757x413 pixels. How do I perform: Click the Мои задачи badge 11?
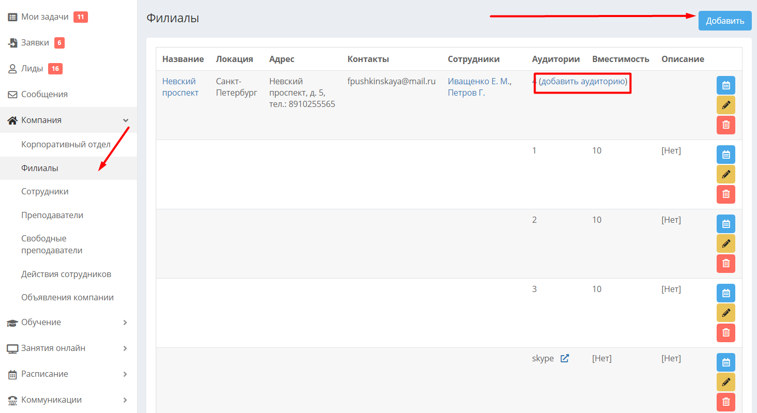point(81,17)
